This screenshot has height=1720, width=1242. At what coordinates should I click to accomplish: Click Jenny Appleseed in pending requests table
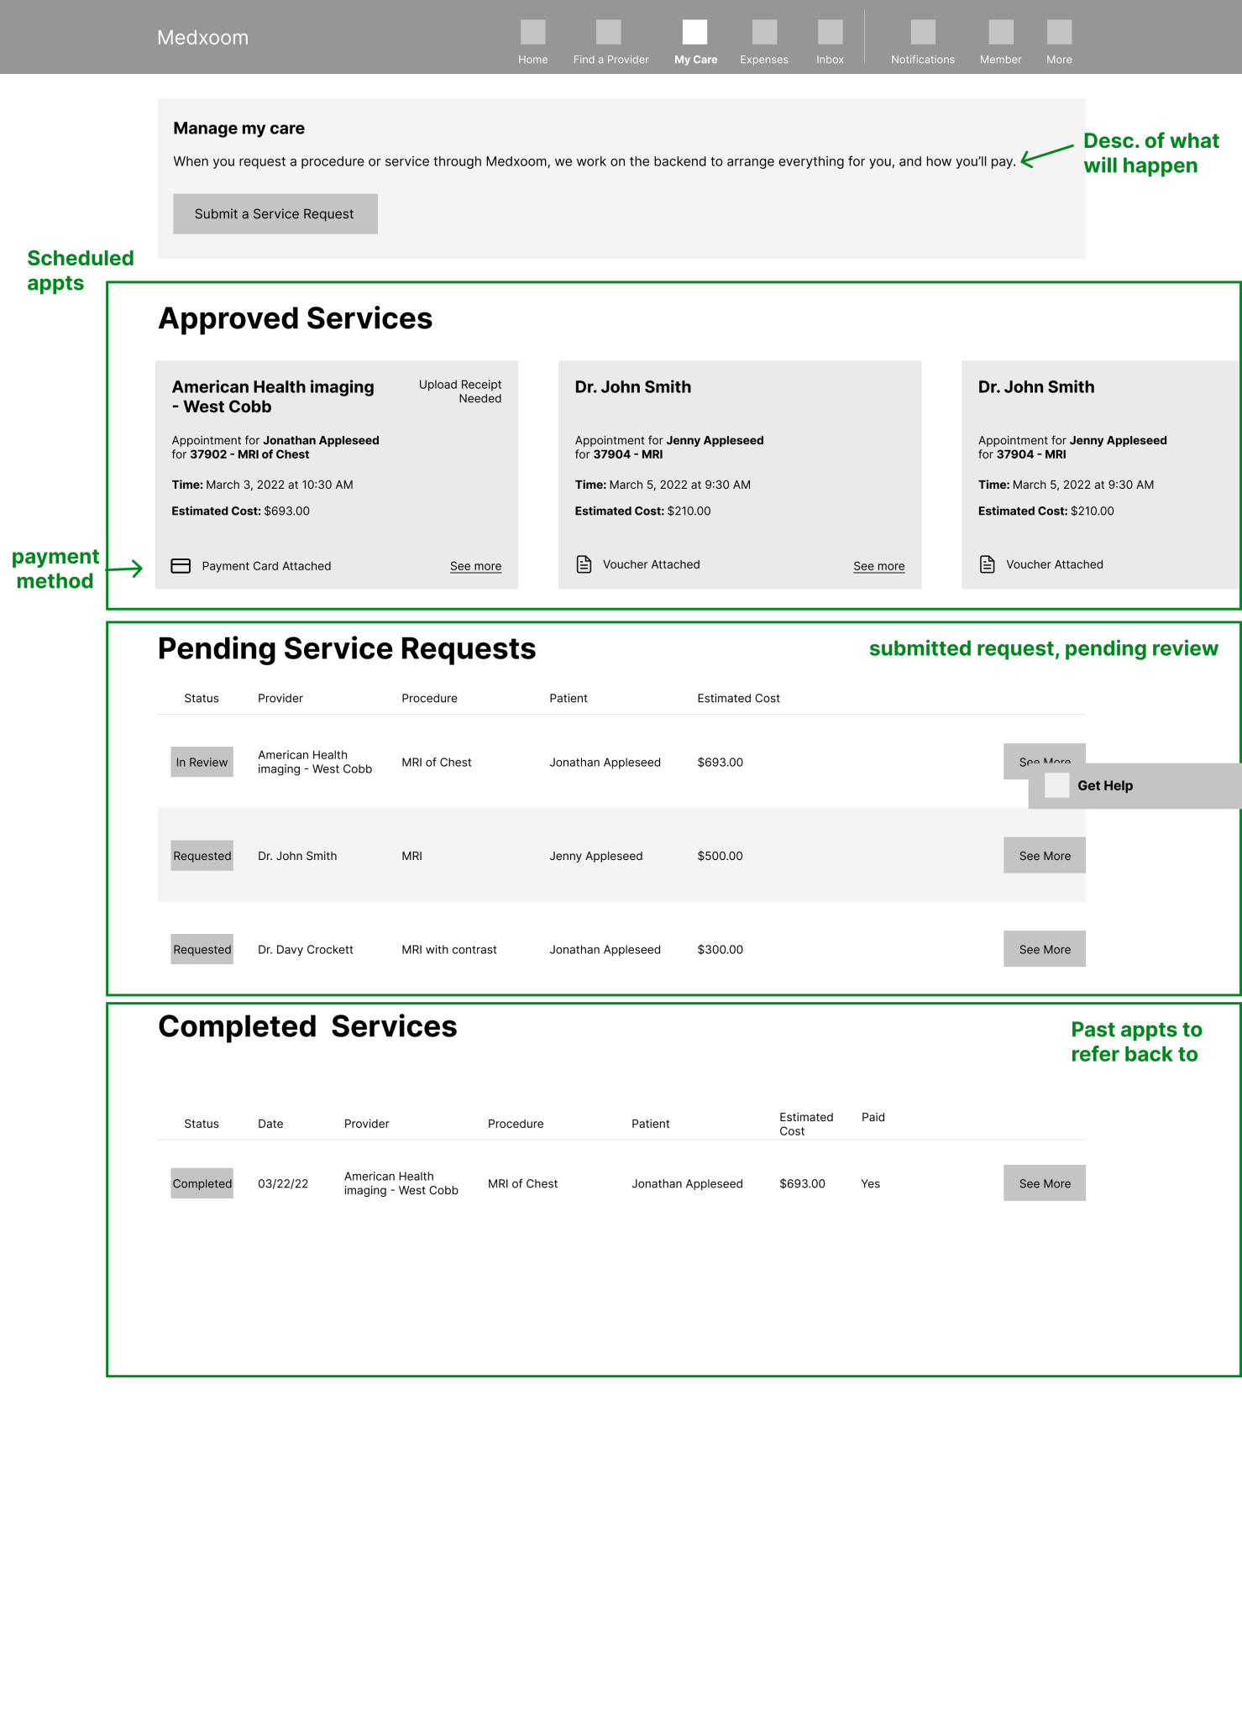(x=596, y=856)
